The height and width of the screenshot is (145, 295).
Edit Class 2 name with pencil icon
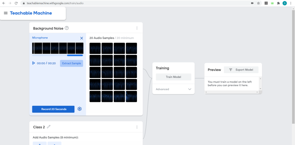click(x=49, y=127)
